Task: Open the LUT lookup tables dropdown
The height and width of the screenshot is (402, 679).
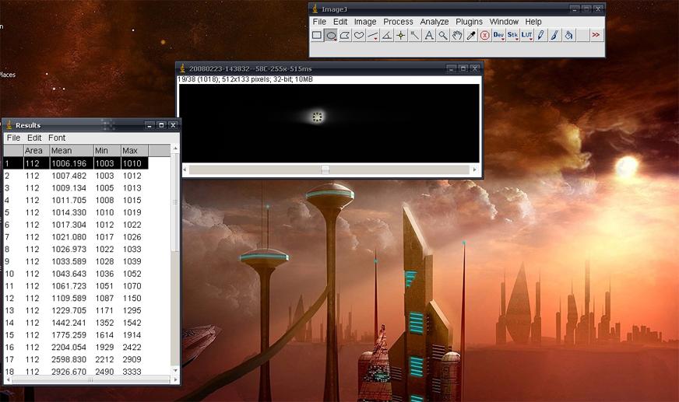Action: 527,35
